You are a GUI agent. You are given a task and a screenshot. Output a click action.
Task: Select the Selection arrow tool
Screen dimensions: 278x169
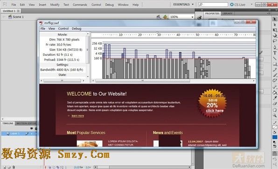(275, 19)
